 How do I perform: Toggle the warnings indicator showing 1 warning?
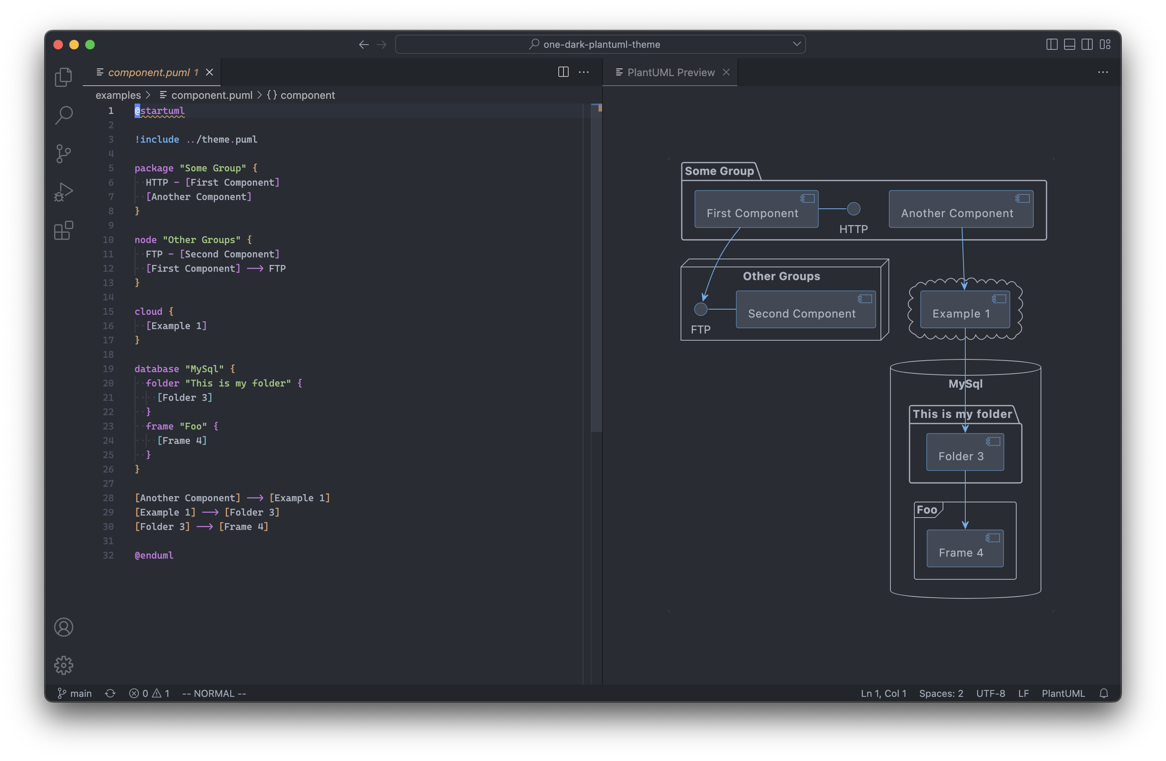161,694
